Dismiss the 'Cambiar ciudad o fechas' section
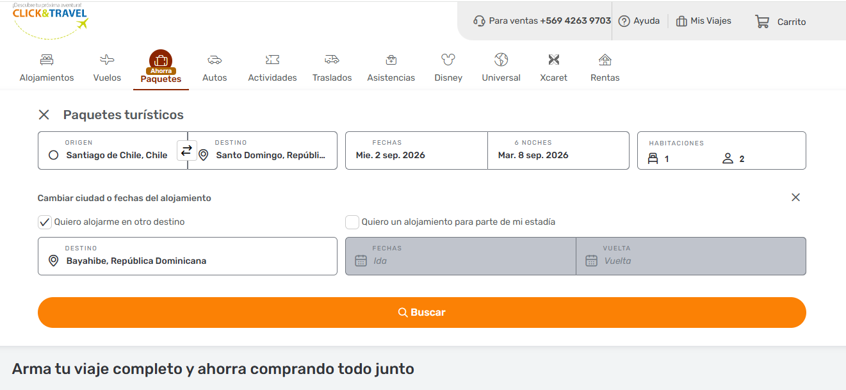 tap(795, 197)
